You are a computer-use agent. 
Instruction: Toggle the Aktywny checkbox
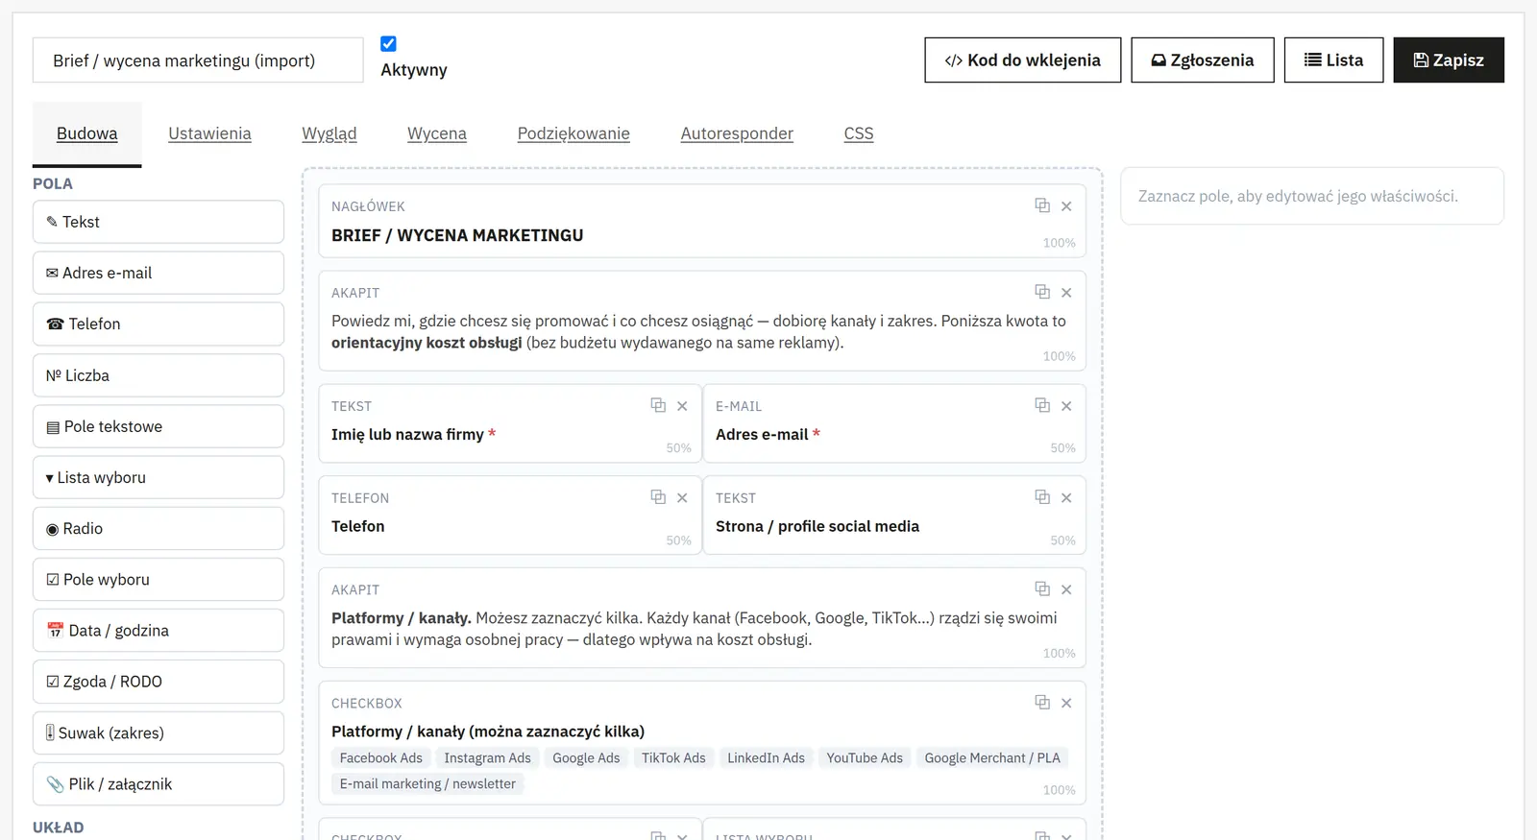(x=388, y=43)
